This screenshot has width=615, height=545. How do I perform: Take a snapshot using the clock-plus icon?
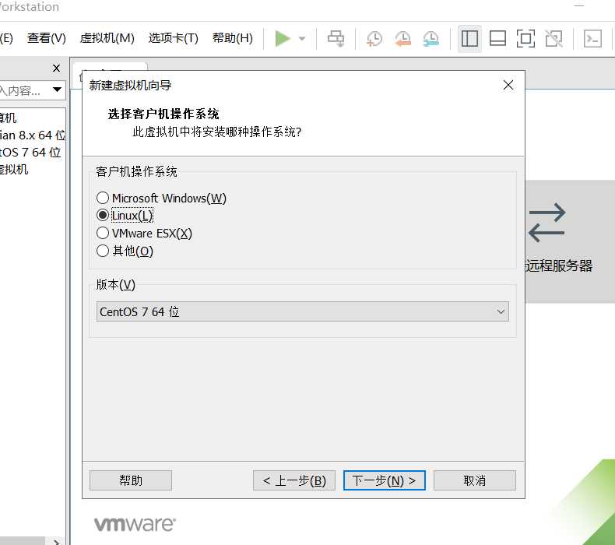click(374, 38)
